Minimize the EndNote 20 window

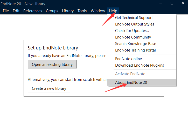coord(161,3)
